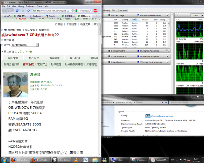Open the Downloads Firefox taskbar button
Screen dimensions: 204x163
point(41,160)
